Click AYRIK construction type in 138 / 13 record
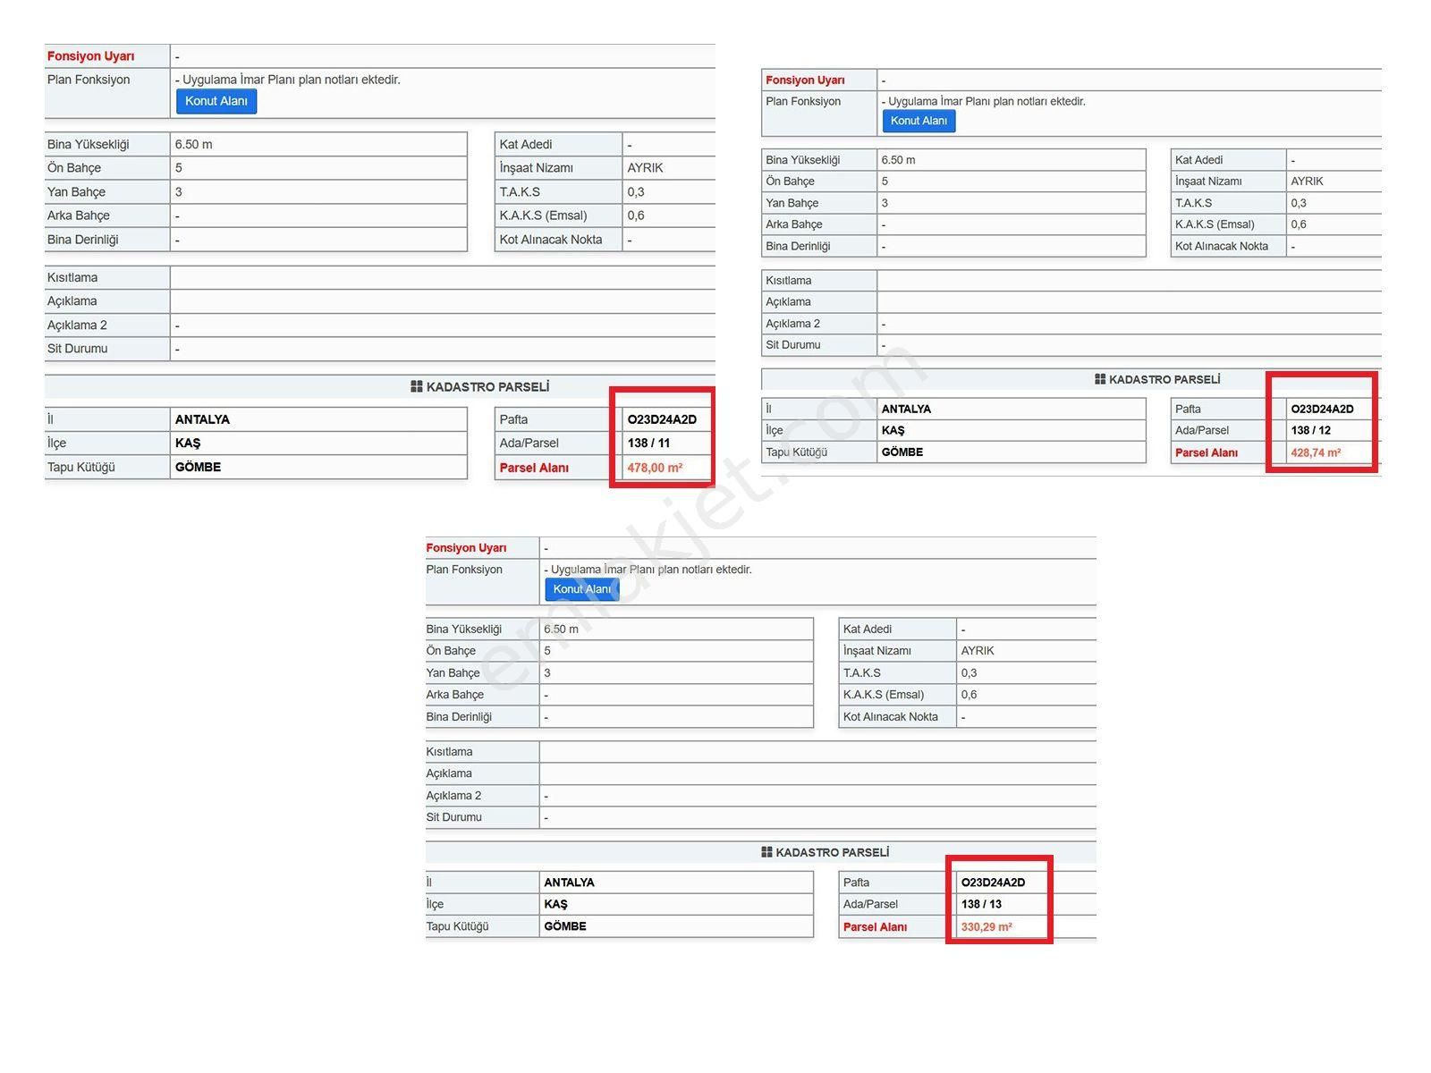This screenshot has width=1431, height=1073. (978, 650)
